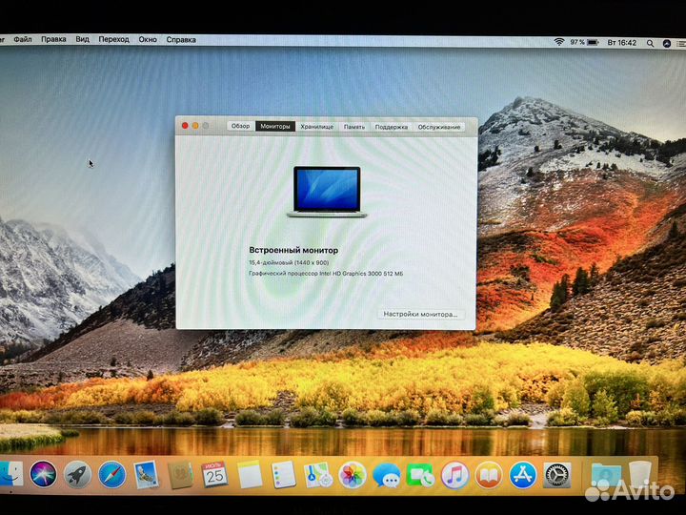
Task: Open System Preferences gear icon
Action: [557, 475]
